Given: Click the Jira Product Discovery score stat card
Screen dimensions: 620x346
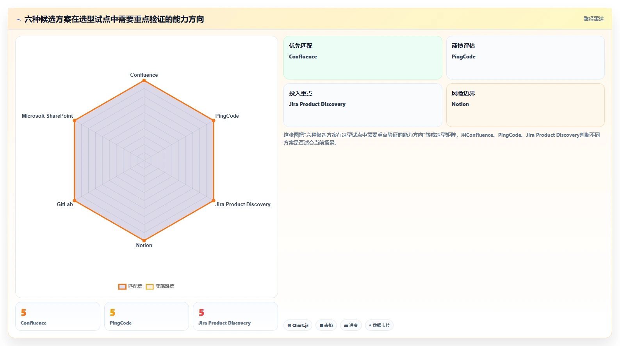Looking at the screenshot, I should pos(235,316).
